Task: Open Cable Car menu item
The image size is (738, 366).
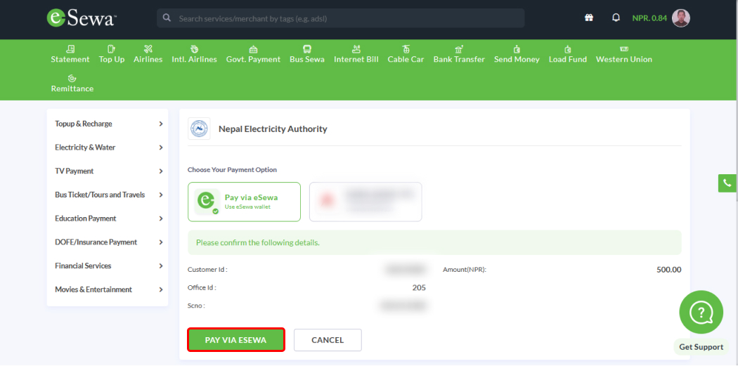Action: (406, 54)
